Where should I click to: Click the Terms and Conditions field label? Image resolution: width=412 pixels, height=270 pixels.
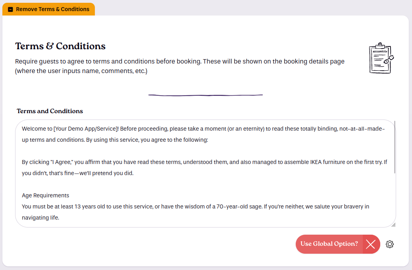coord(50,111)
